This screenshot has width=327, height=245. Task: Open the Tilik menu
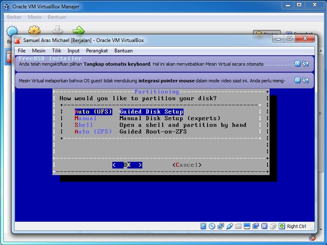click(57, 51)
